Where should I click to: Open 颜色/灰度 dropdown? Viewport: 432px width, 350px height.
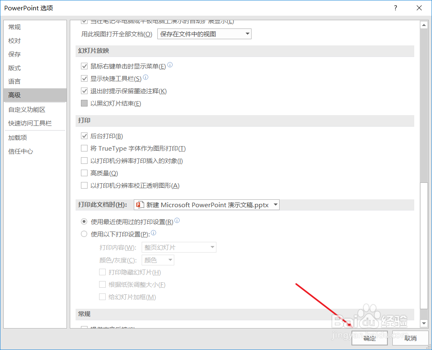coord(158,260)
